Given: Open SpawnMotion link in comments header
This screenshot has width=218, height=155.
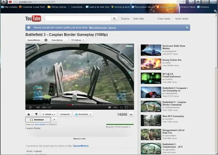Looking at the screenshot, I should click(81, 146).
